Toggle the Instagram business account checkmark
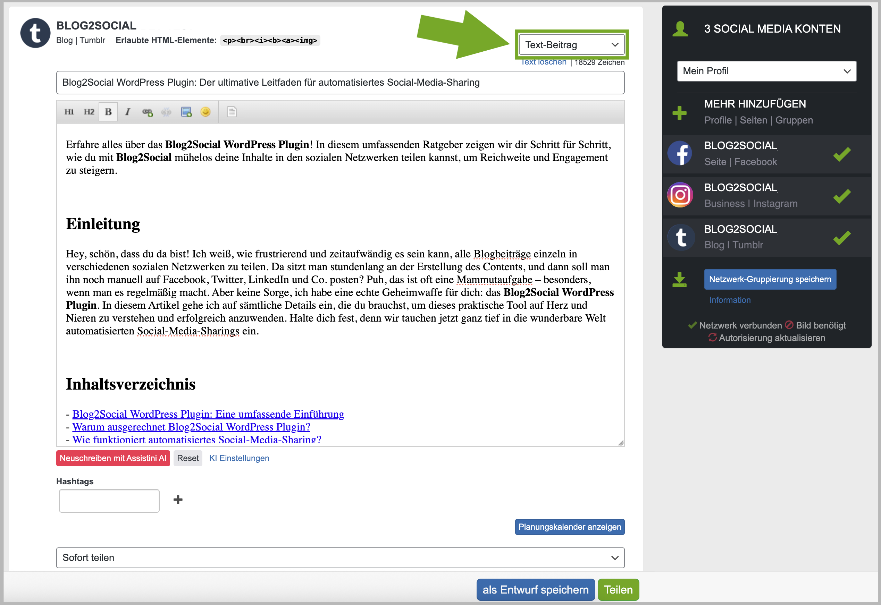881x605 pixels. pos(841,196)
